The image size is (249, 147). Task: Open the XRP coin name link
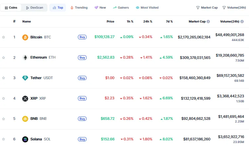click(34, 98)
